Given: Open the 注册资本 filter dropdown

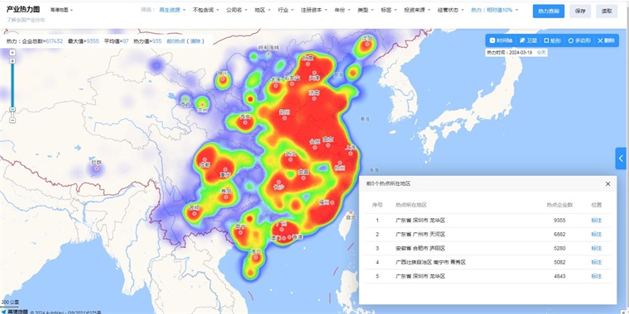Looking at the screenshot, I should pos(314,10).
